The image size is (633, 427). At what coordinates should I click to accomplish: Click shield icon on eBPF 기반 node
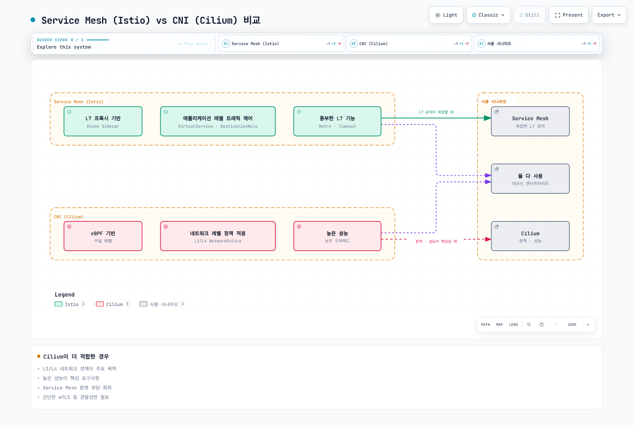tap(69, 227)
